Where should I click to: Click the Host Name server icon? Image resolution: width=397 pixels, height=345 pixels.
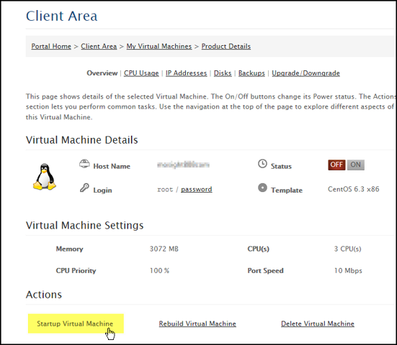click(84, 164)
